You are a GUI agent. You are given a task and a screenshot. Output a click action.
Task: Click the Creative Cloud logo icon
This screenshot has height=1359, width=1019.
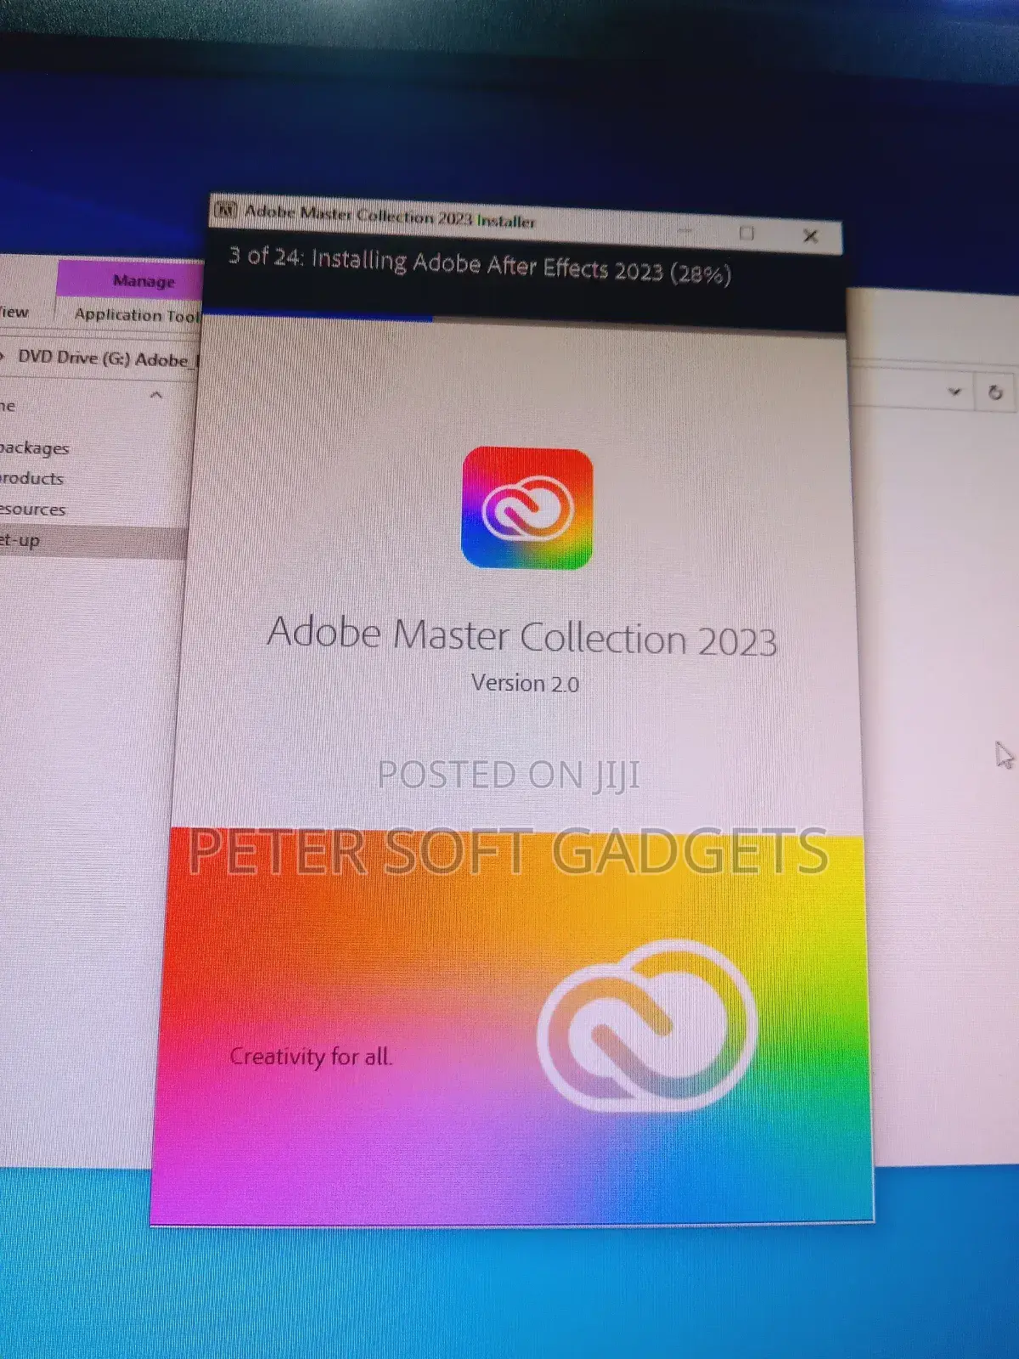coord(526,508)
